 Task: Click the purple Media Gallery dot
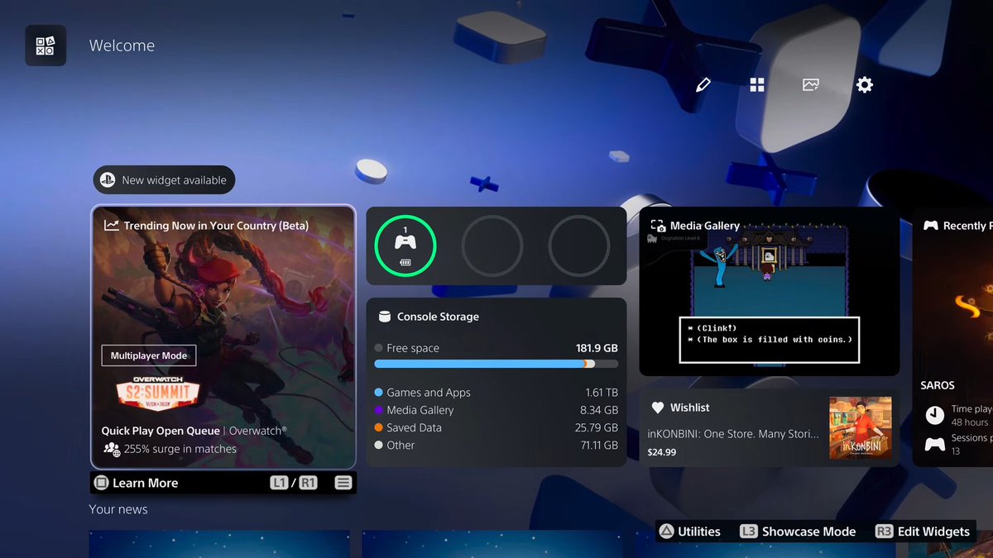tap(378, 410)
